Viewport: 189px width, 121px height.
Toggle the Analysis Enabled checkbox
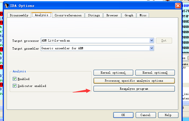coord(15,79)
